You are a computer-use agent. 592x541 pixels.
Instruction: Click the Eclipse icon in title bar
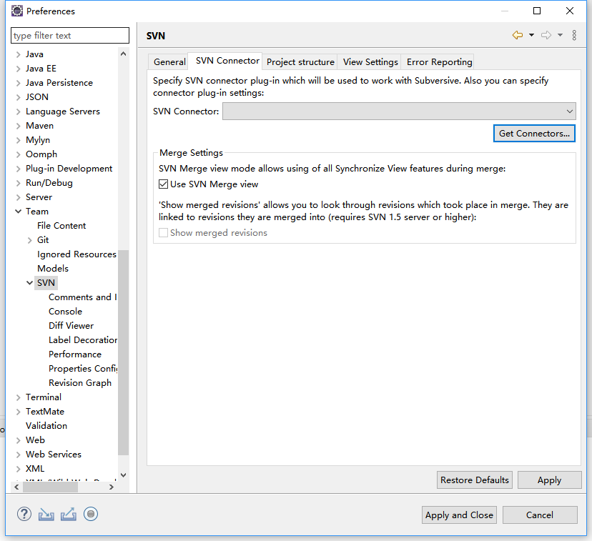pos(16,11)
